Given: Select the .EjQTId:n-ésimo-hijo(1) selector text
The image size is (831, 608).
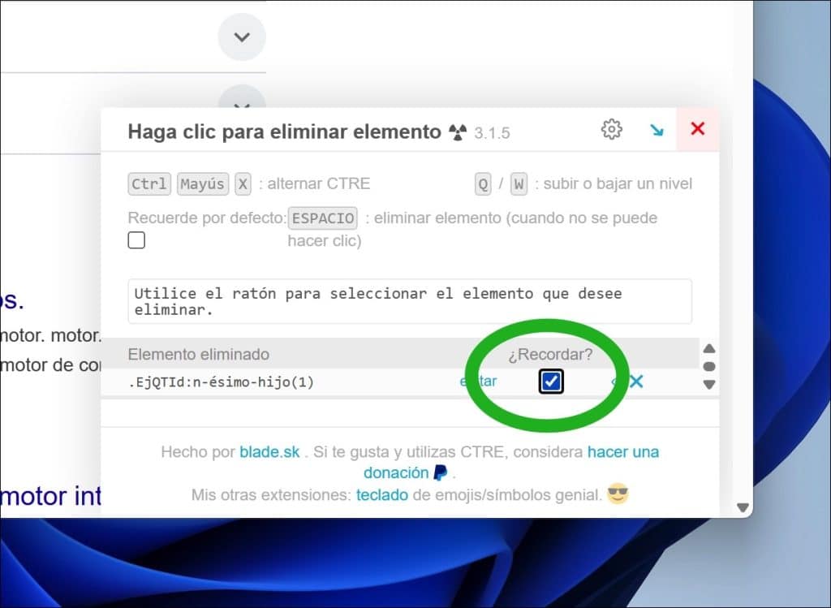Looking at the screenshot, I should point(221,382).
